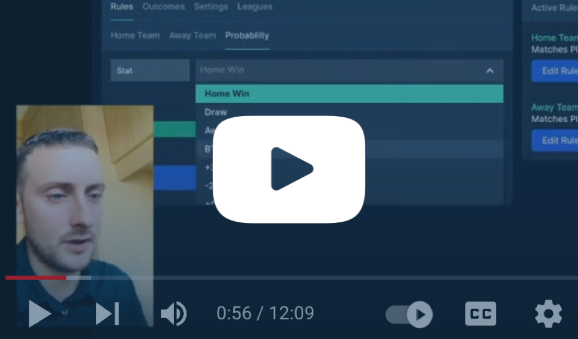The height and width of the screenshot is (339, 578).
Task: Click the large YouTube play button overlay
Action: (x=289, y=169)
